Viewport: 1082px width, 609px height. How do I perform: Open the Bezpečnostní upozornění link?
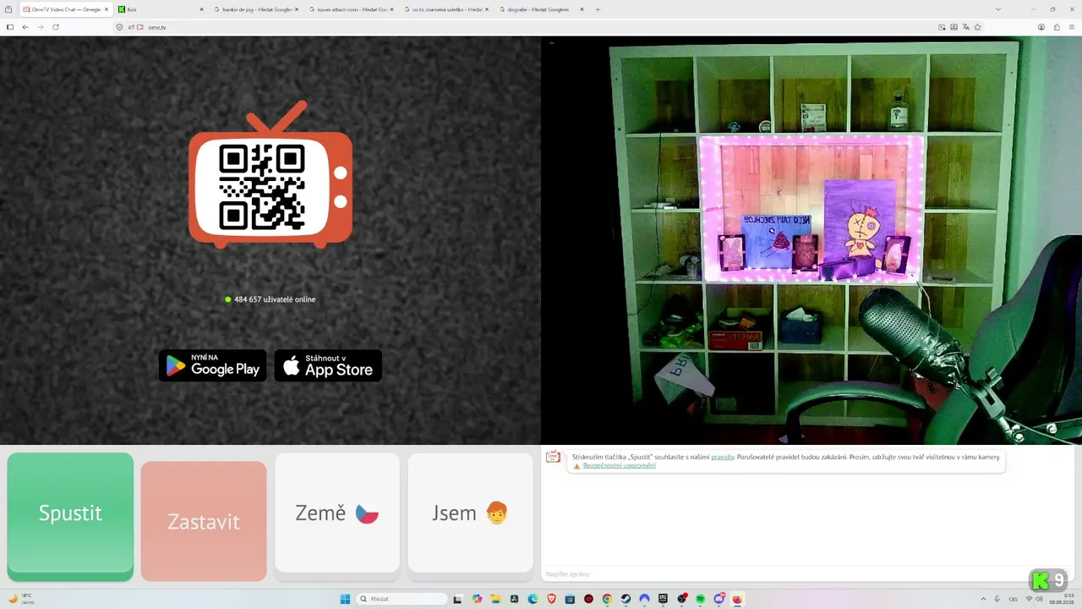pos(620,466)
